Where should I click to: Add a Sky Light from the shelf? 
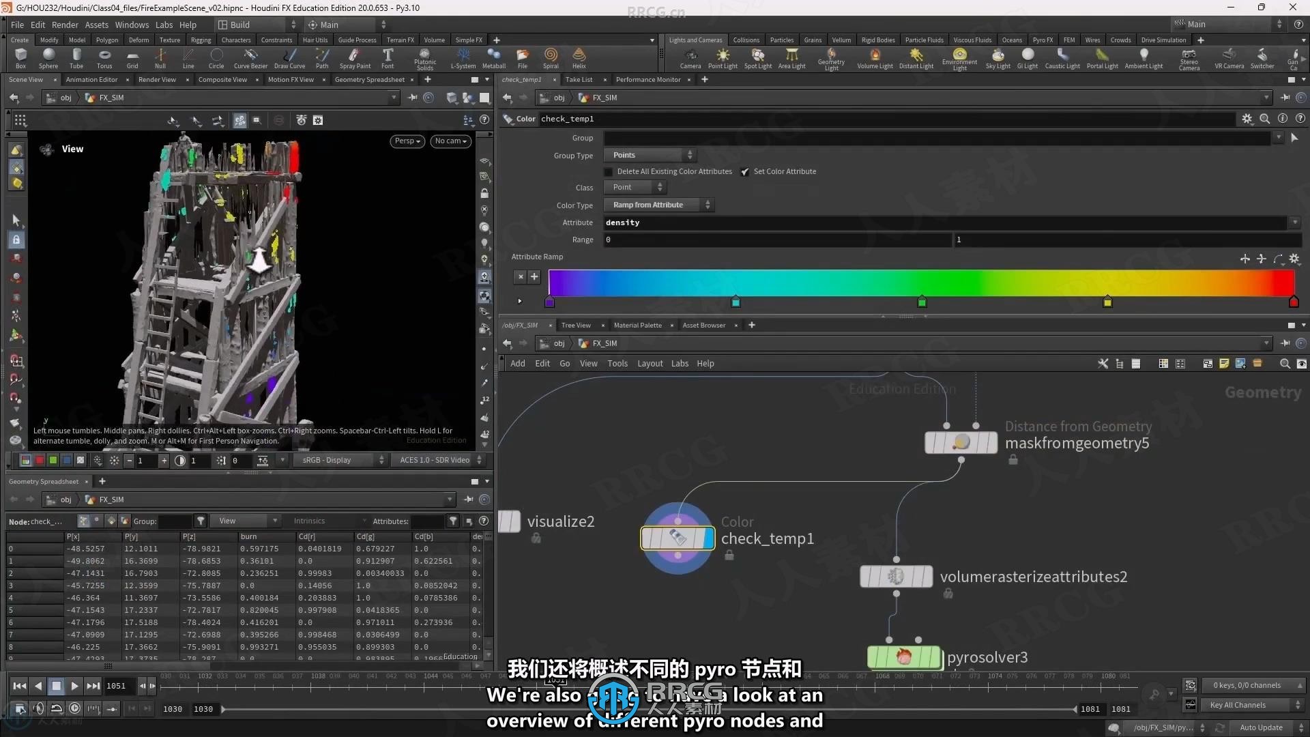coord(998,59)
